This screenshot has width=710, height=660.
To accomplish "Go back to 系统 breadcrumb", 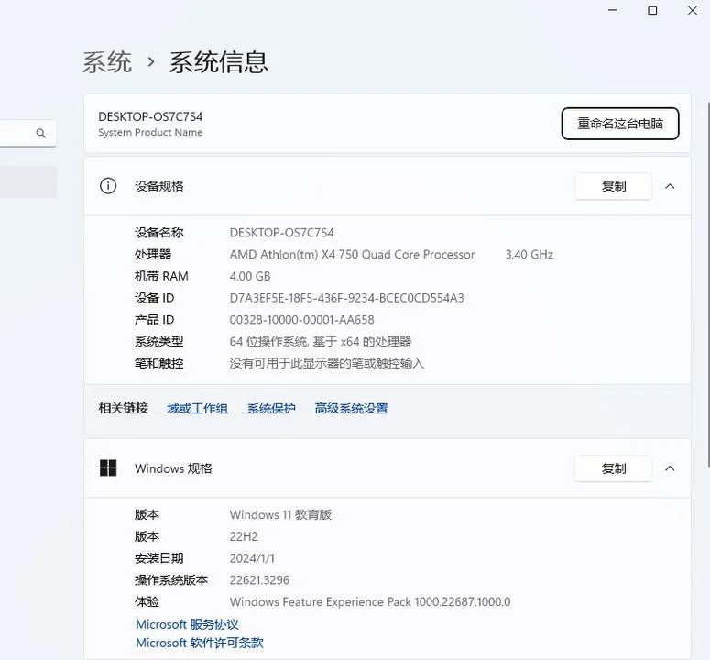I will (107, 62).
